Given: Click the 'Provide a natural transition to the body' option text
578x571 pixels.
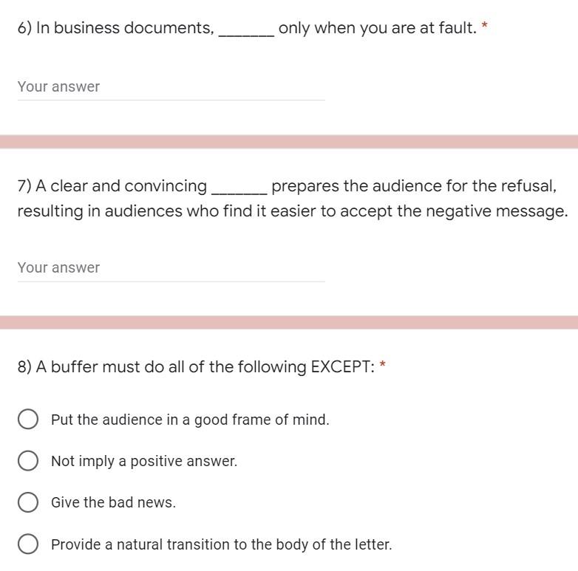Looking at the screenshot, I should (x=221, y=544).
